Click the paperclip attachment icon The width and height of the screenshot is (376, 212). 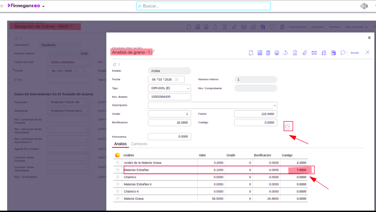[304, 53]
